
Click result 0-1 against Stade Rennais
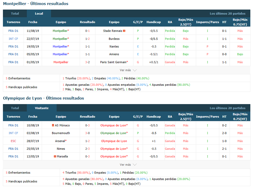[x=87, y=31]
